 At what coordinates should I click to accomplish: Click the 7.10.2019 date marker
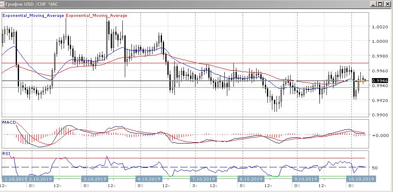[203, 179]
